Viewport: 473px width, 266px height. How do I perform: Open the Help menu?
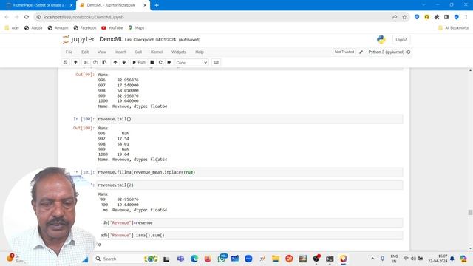[x=200, y=52]
